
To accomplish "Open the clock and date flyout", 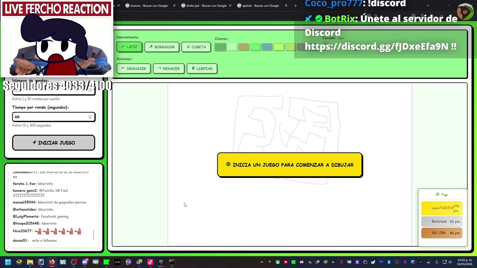I will (465, 262).
